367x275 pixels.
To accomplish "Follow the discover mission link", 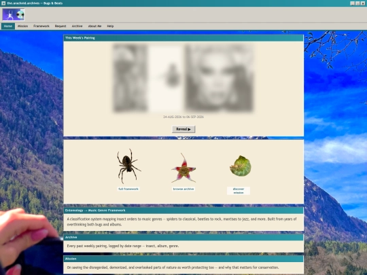I will (239, 191).
